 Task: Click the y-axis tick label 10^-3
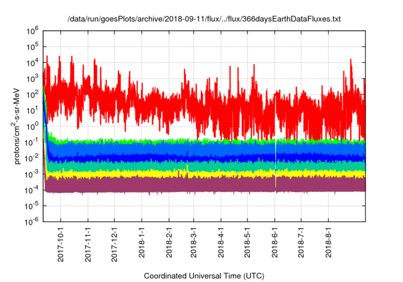[x=31, y=174]
